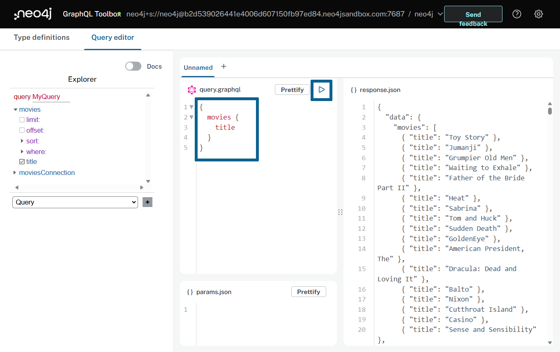
Task: Click Explorer horizontal scroll left arrow
Action: (16, 187)
